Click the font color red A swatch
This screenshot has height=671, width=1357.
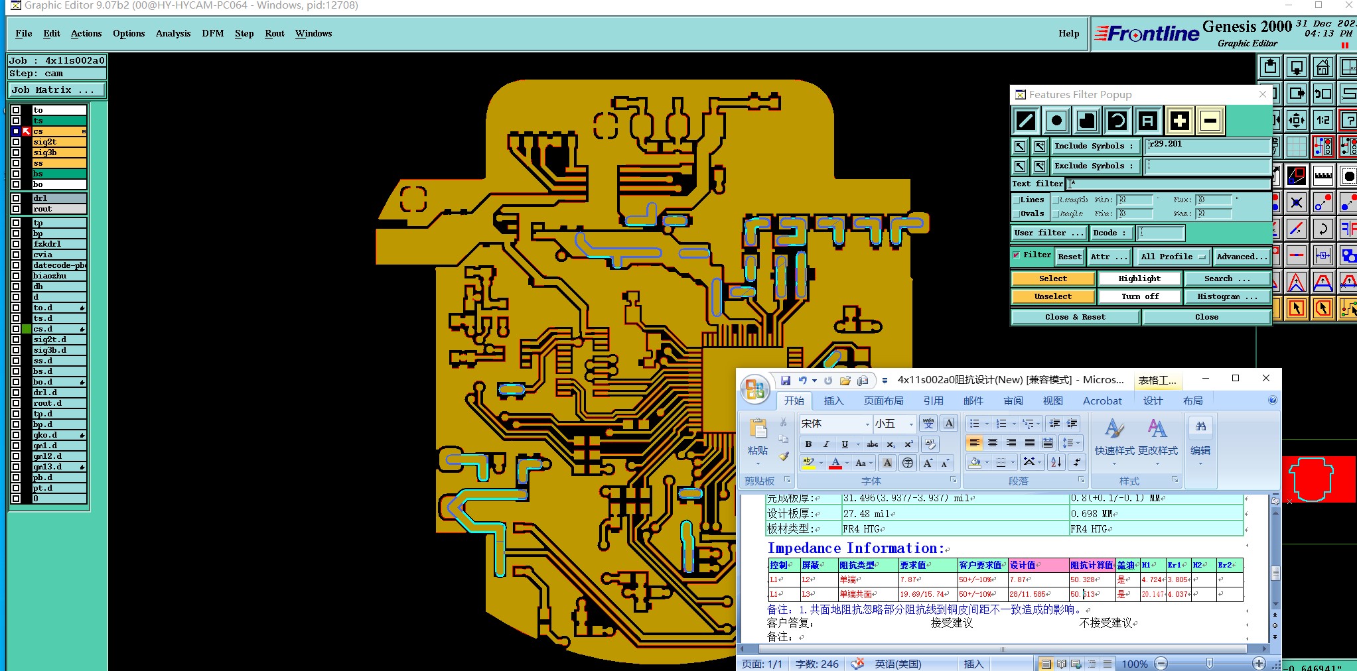835,463
